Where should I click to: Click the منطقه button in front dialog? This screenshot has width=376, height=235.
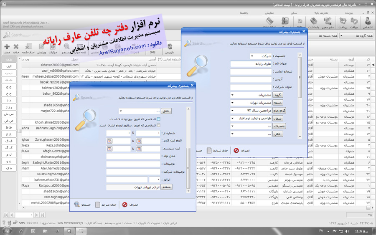tap(166, 187)
